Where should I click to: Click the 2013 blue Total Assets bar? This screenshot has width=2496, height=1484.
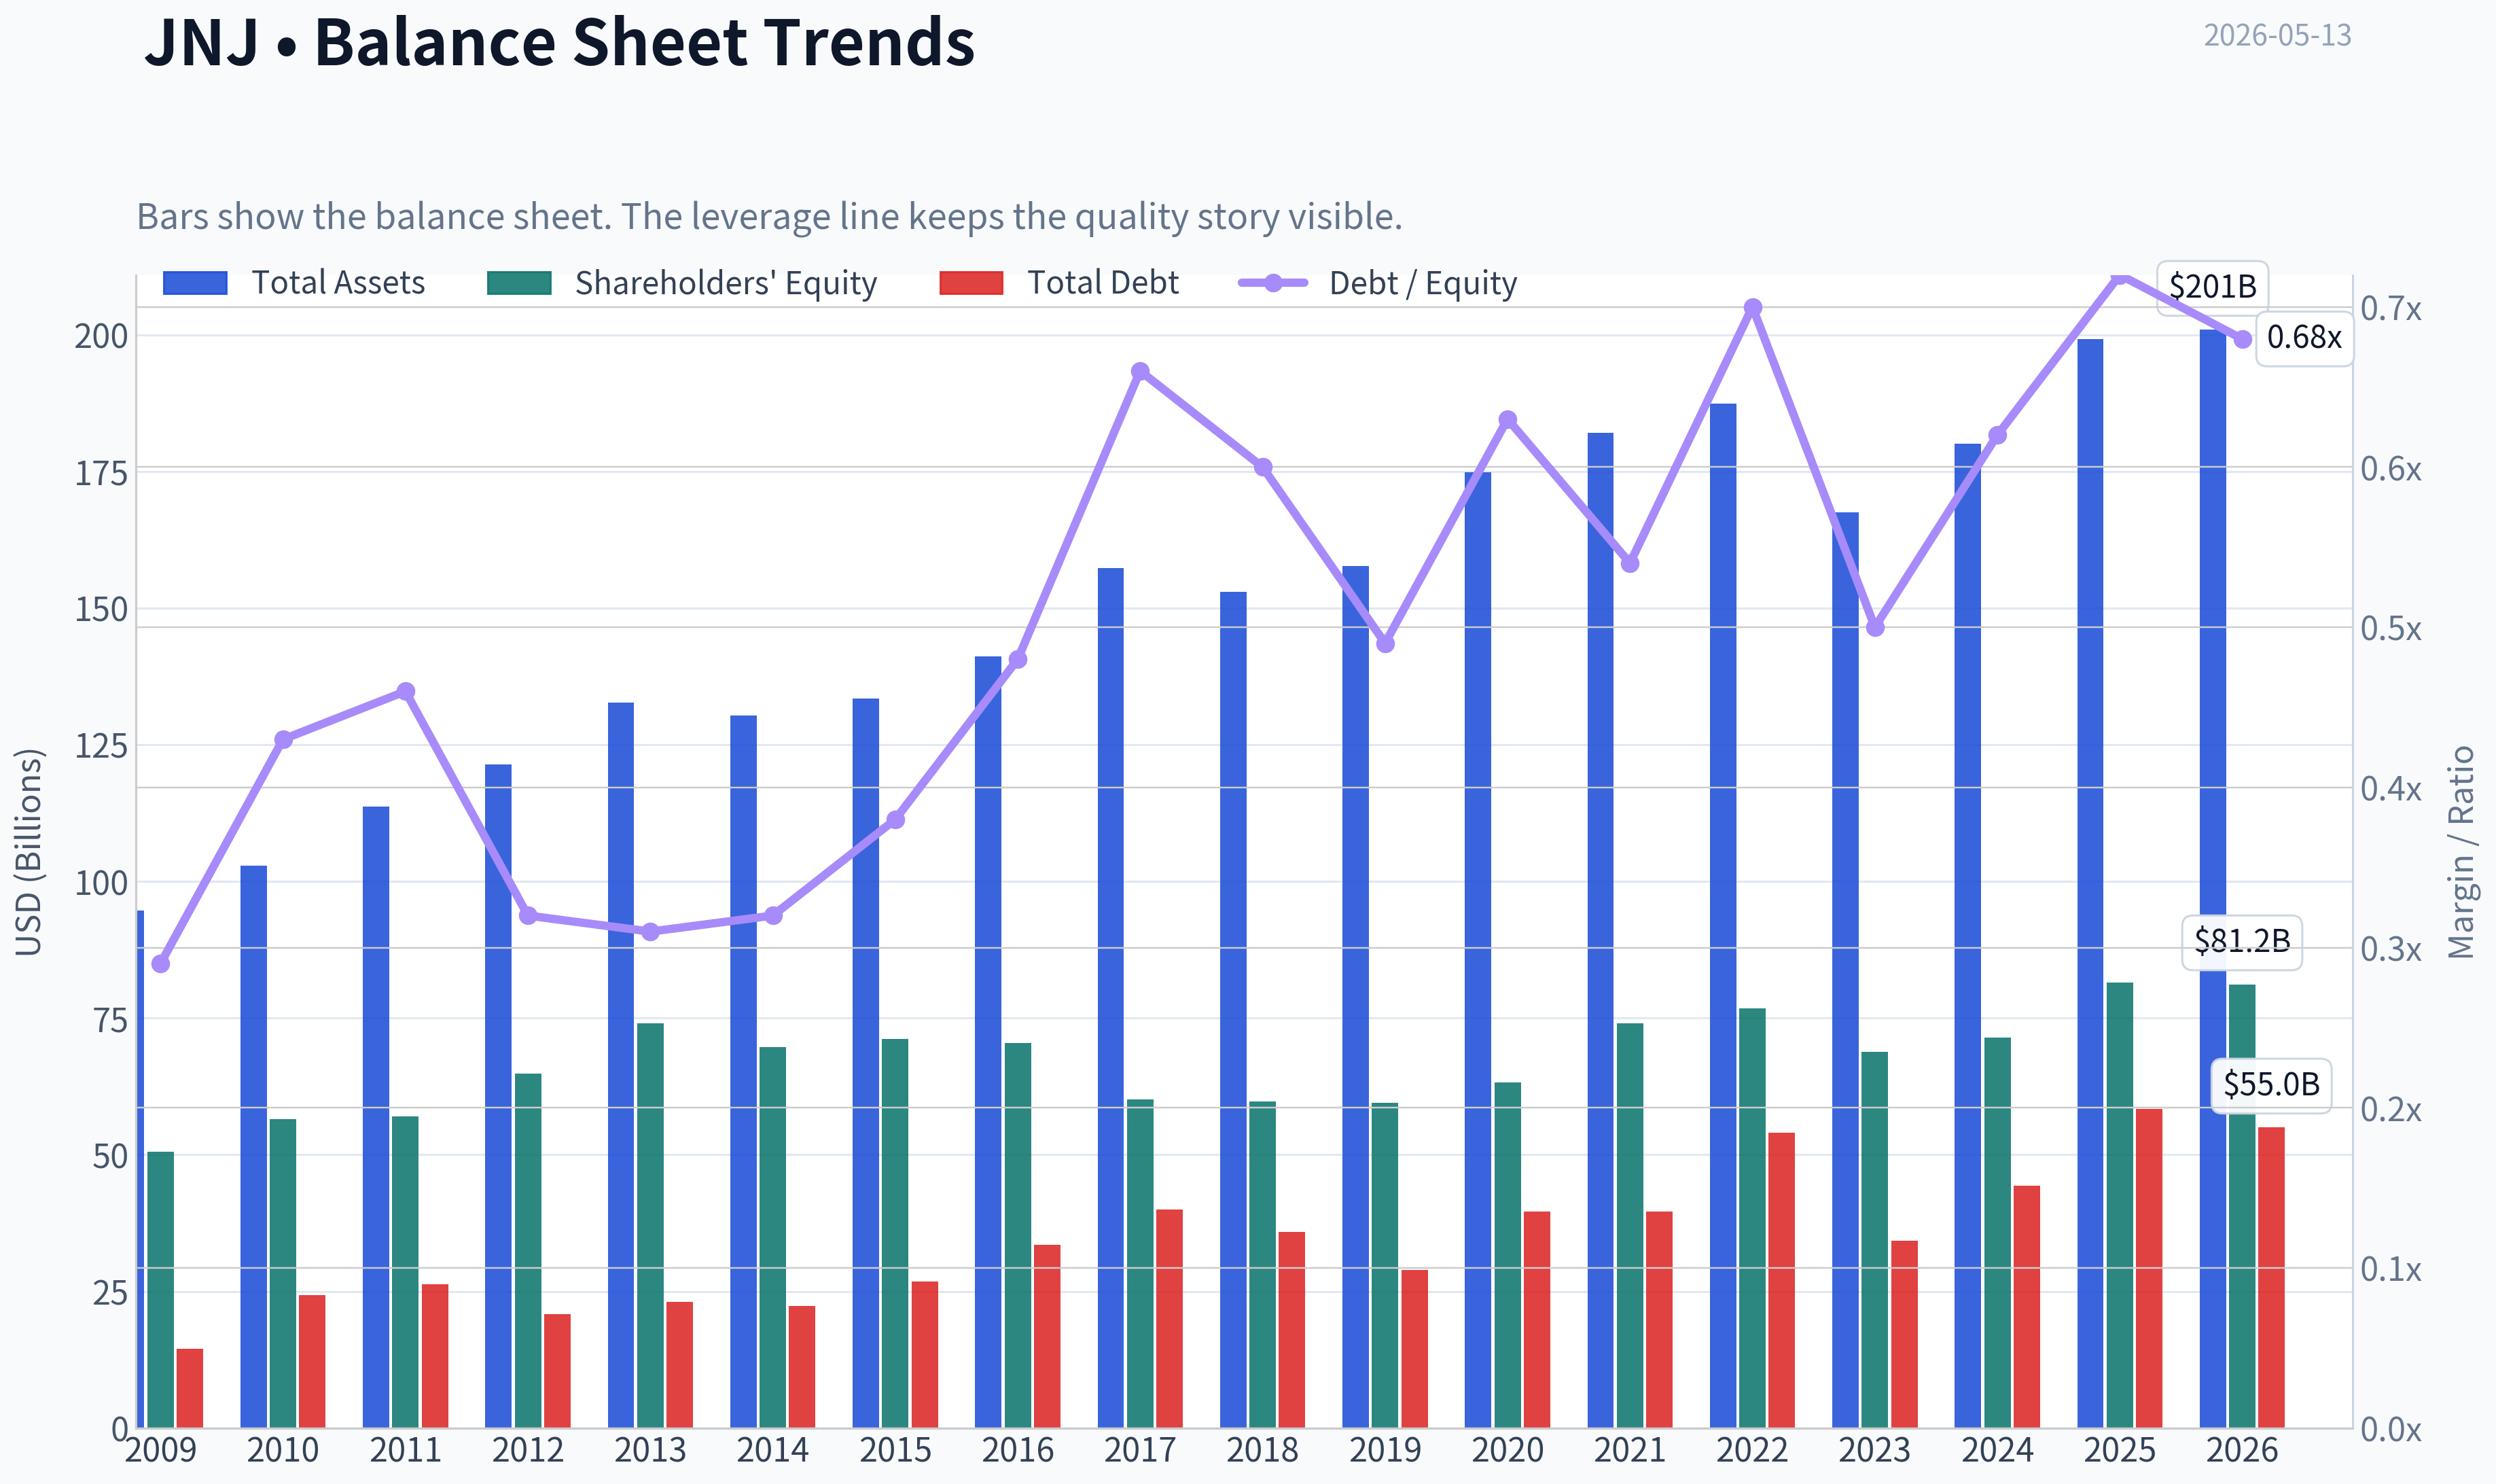tap(621, 1065)
